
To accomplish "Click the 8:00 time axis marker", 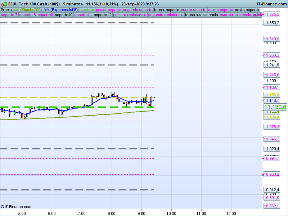I will tap(112, 212).
